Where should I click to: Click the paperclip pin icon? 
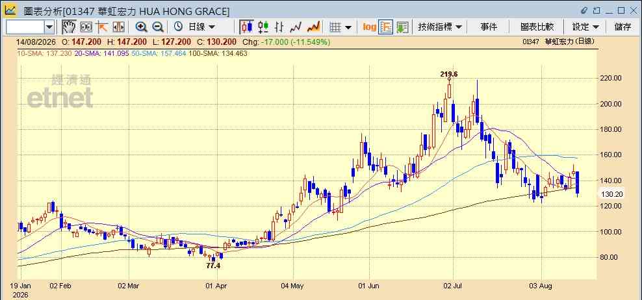(x=584, y=10)
